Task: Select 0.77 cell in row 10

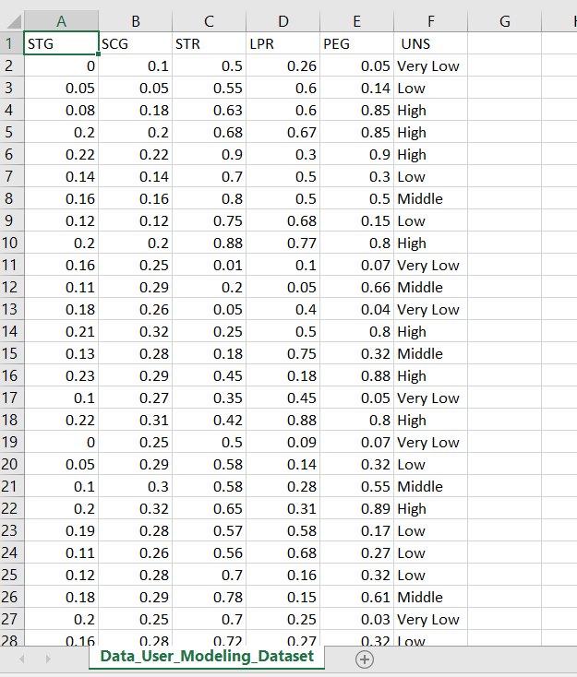Action: pyautogui.click(x=283, y=243)
